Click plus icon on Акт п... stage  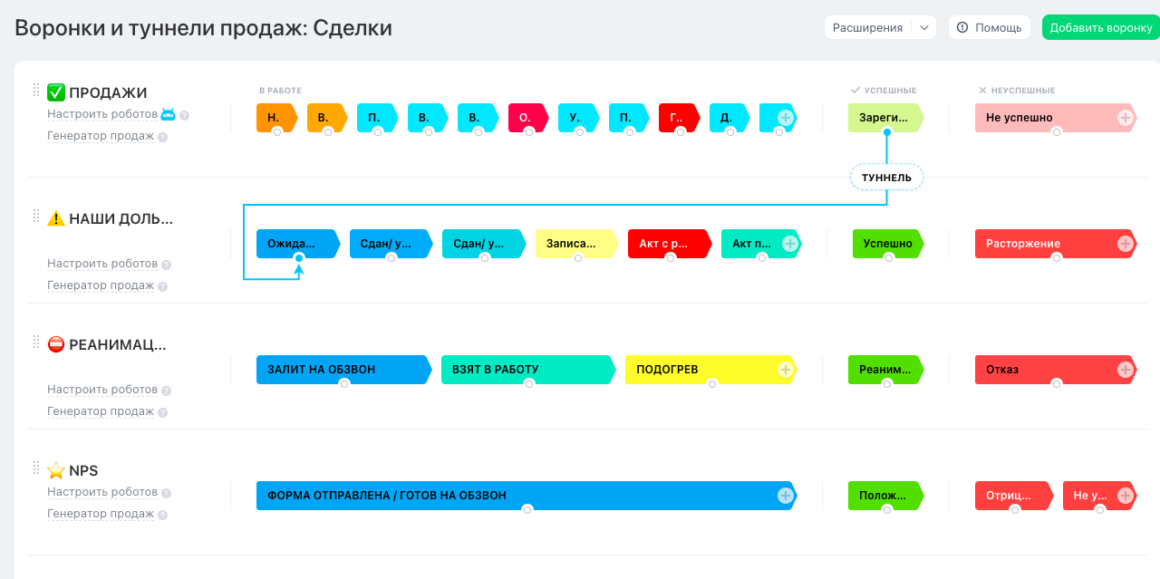(x=789, y=244)
